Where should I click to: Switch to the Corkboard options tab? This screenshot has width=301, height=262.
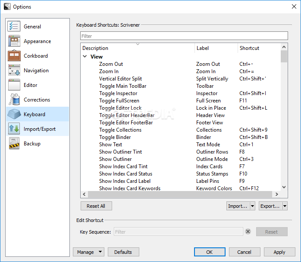[38, 55]
